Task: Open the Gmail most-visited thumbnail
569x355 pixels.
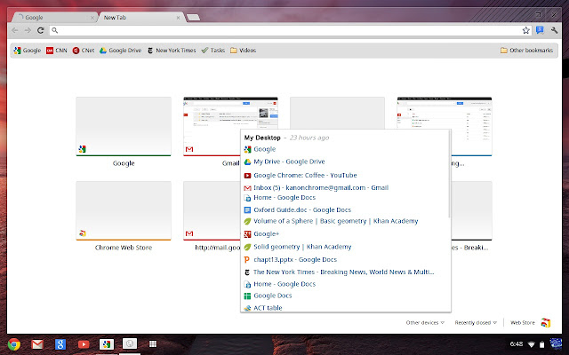Action: tap(212, 127)
